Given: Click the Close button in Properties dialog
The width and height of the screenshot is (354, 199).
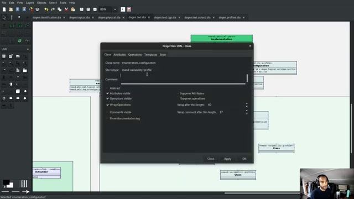Looking at the screenshot, I should [x=211, y=159].
